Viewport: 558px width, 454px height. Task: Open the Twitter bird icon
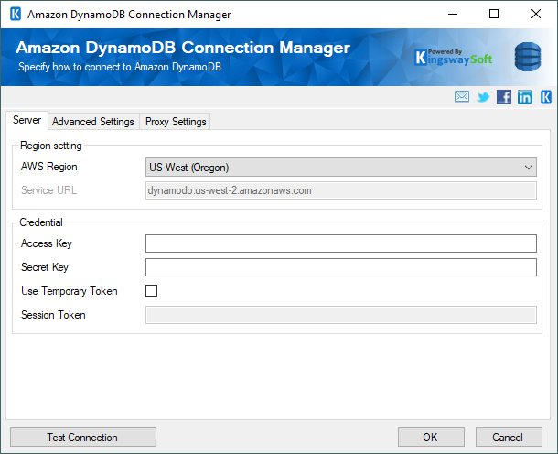pyautogui.click(x=483, y=97)
